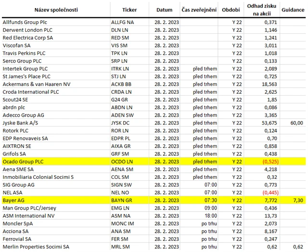Select the 'Red Electrica Corp SA' row name
This screenshot has height=252, width=308.
pos(28,38)
